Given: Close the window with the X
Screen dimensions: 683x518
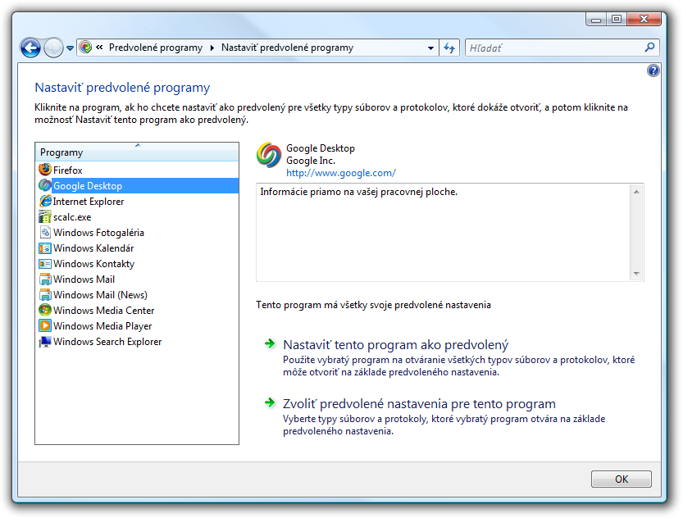Looking at the screenshot, I should coord(644,19).
